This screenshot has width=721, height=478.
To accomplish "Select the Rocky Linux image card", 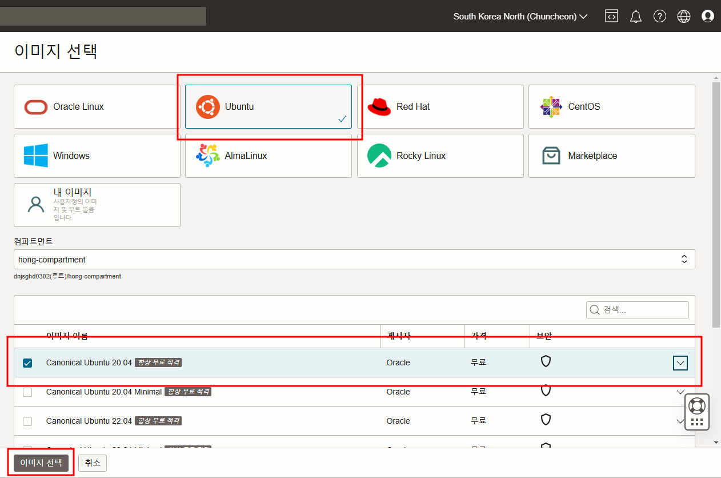I will point(440,156).
